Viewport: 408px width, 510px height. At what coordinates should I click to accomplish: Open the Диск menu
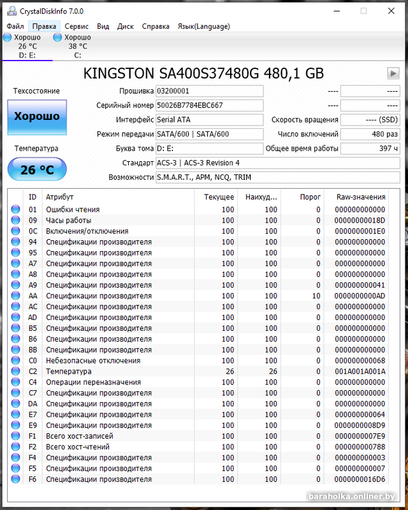point(125,26)
